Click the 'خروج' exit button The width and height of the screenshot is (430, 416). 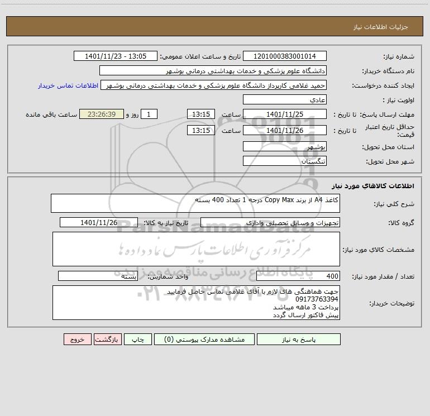point(77,340)
